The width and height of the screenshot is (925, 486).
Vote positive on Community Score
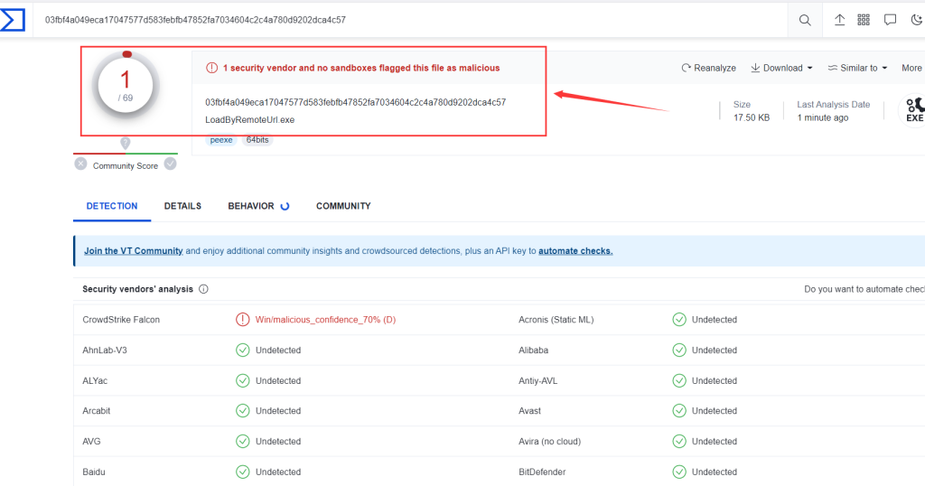coord(171,164)
